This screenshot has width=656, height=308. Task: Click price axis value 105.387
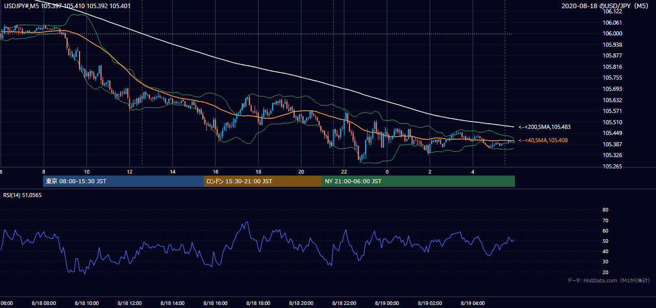[x=612, y=144]
